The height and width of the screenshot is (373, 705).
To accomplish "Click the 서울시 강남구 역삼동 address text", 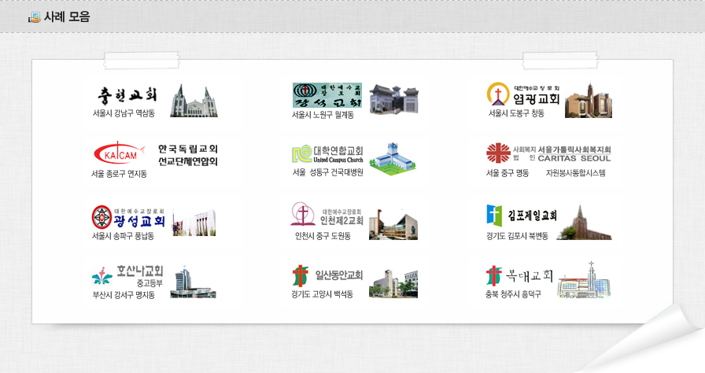I will click(x=124, y=113).
